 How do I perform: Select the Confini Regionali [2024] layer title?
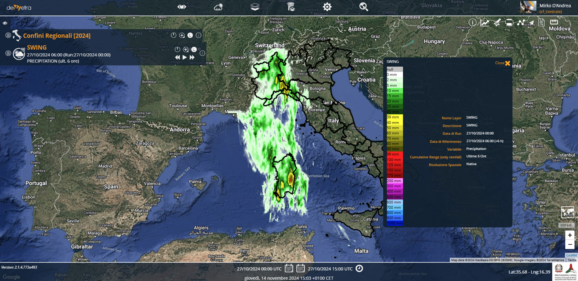click(57, 36)
